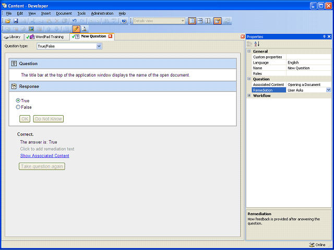Open the Help menu

122,14
